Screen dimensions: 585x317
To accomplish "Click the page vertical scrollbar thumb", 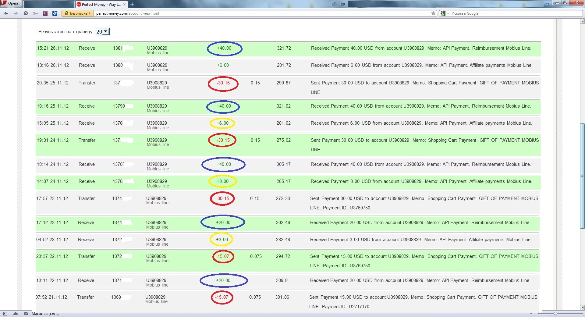I will point(582,176).
